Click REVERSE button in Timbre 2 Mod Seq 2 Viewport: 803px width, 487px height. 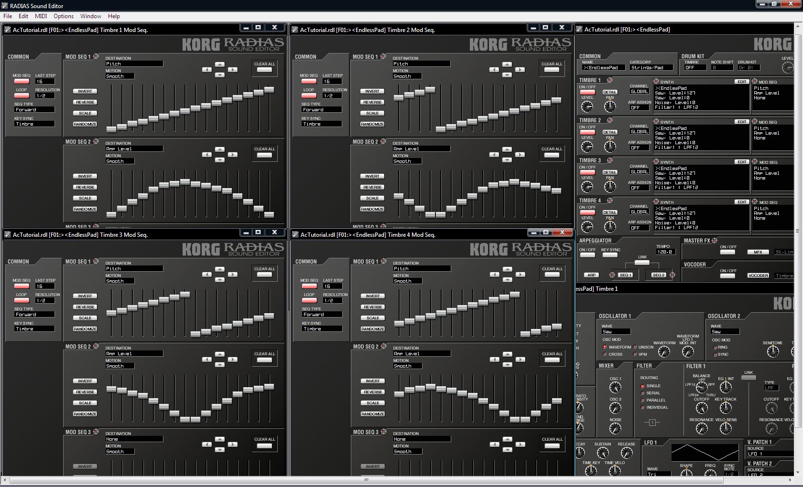tap(372, 187)
